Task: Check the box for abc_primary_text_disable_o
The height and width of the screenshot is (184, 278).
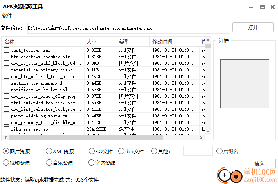Action: (7, 122)
